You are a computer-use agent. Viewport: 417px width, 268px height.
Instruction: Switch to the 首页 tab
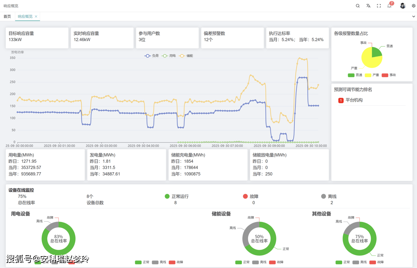7,16
